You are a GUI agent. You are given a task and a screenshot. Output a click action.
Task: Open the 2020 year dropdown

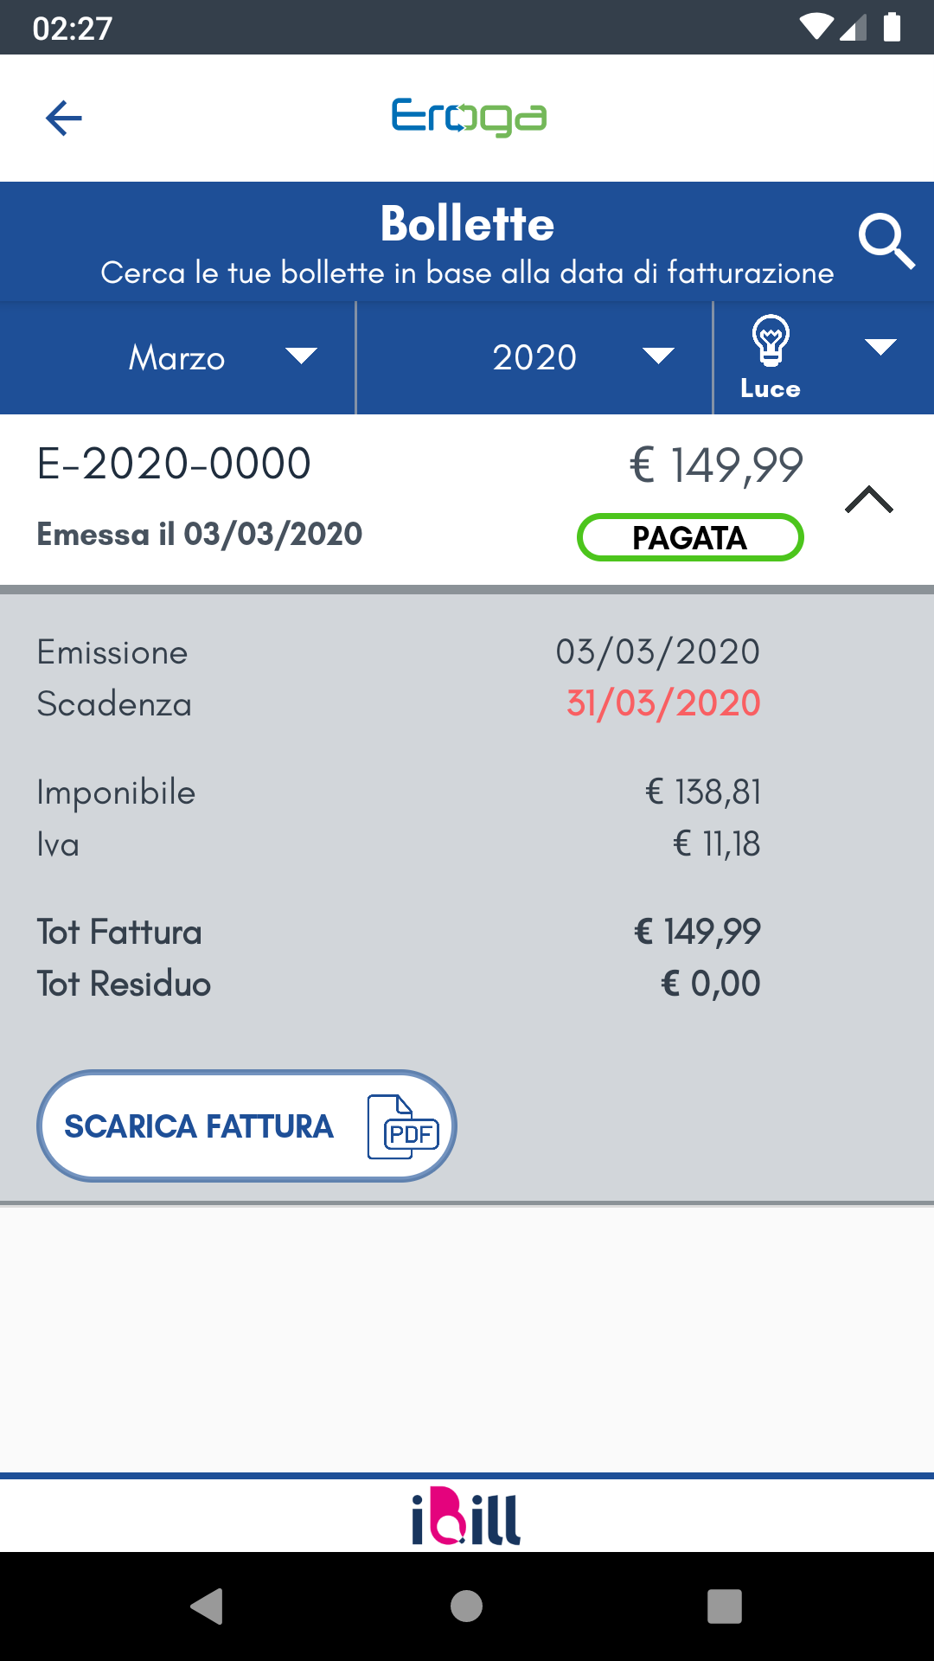[534, 357]
